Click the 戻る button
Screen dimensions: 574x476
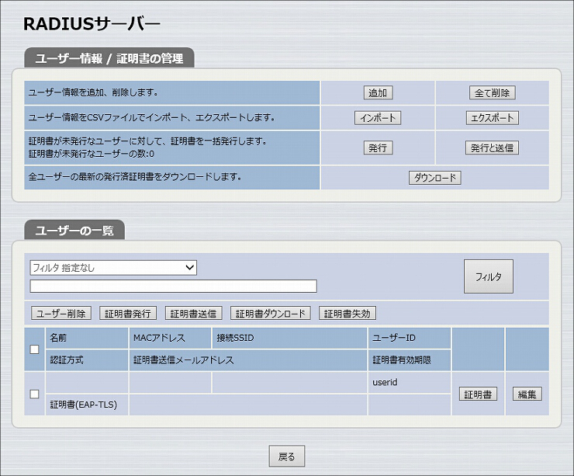tap(287, 457)
